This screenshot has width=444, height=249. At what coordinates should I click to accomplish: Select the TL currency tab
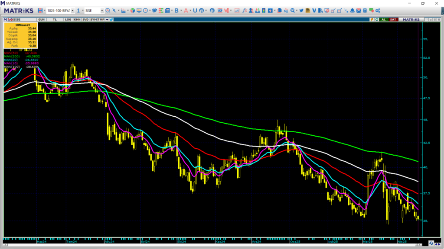click(x=55, y=19)
